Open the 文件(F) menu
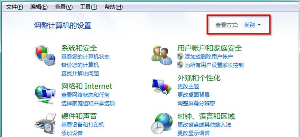 14,7
